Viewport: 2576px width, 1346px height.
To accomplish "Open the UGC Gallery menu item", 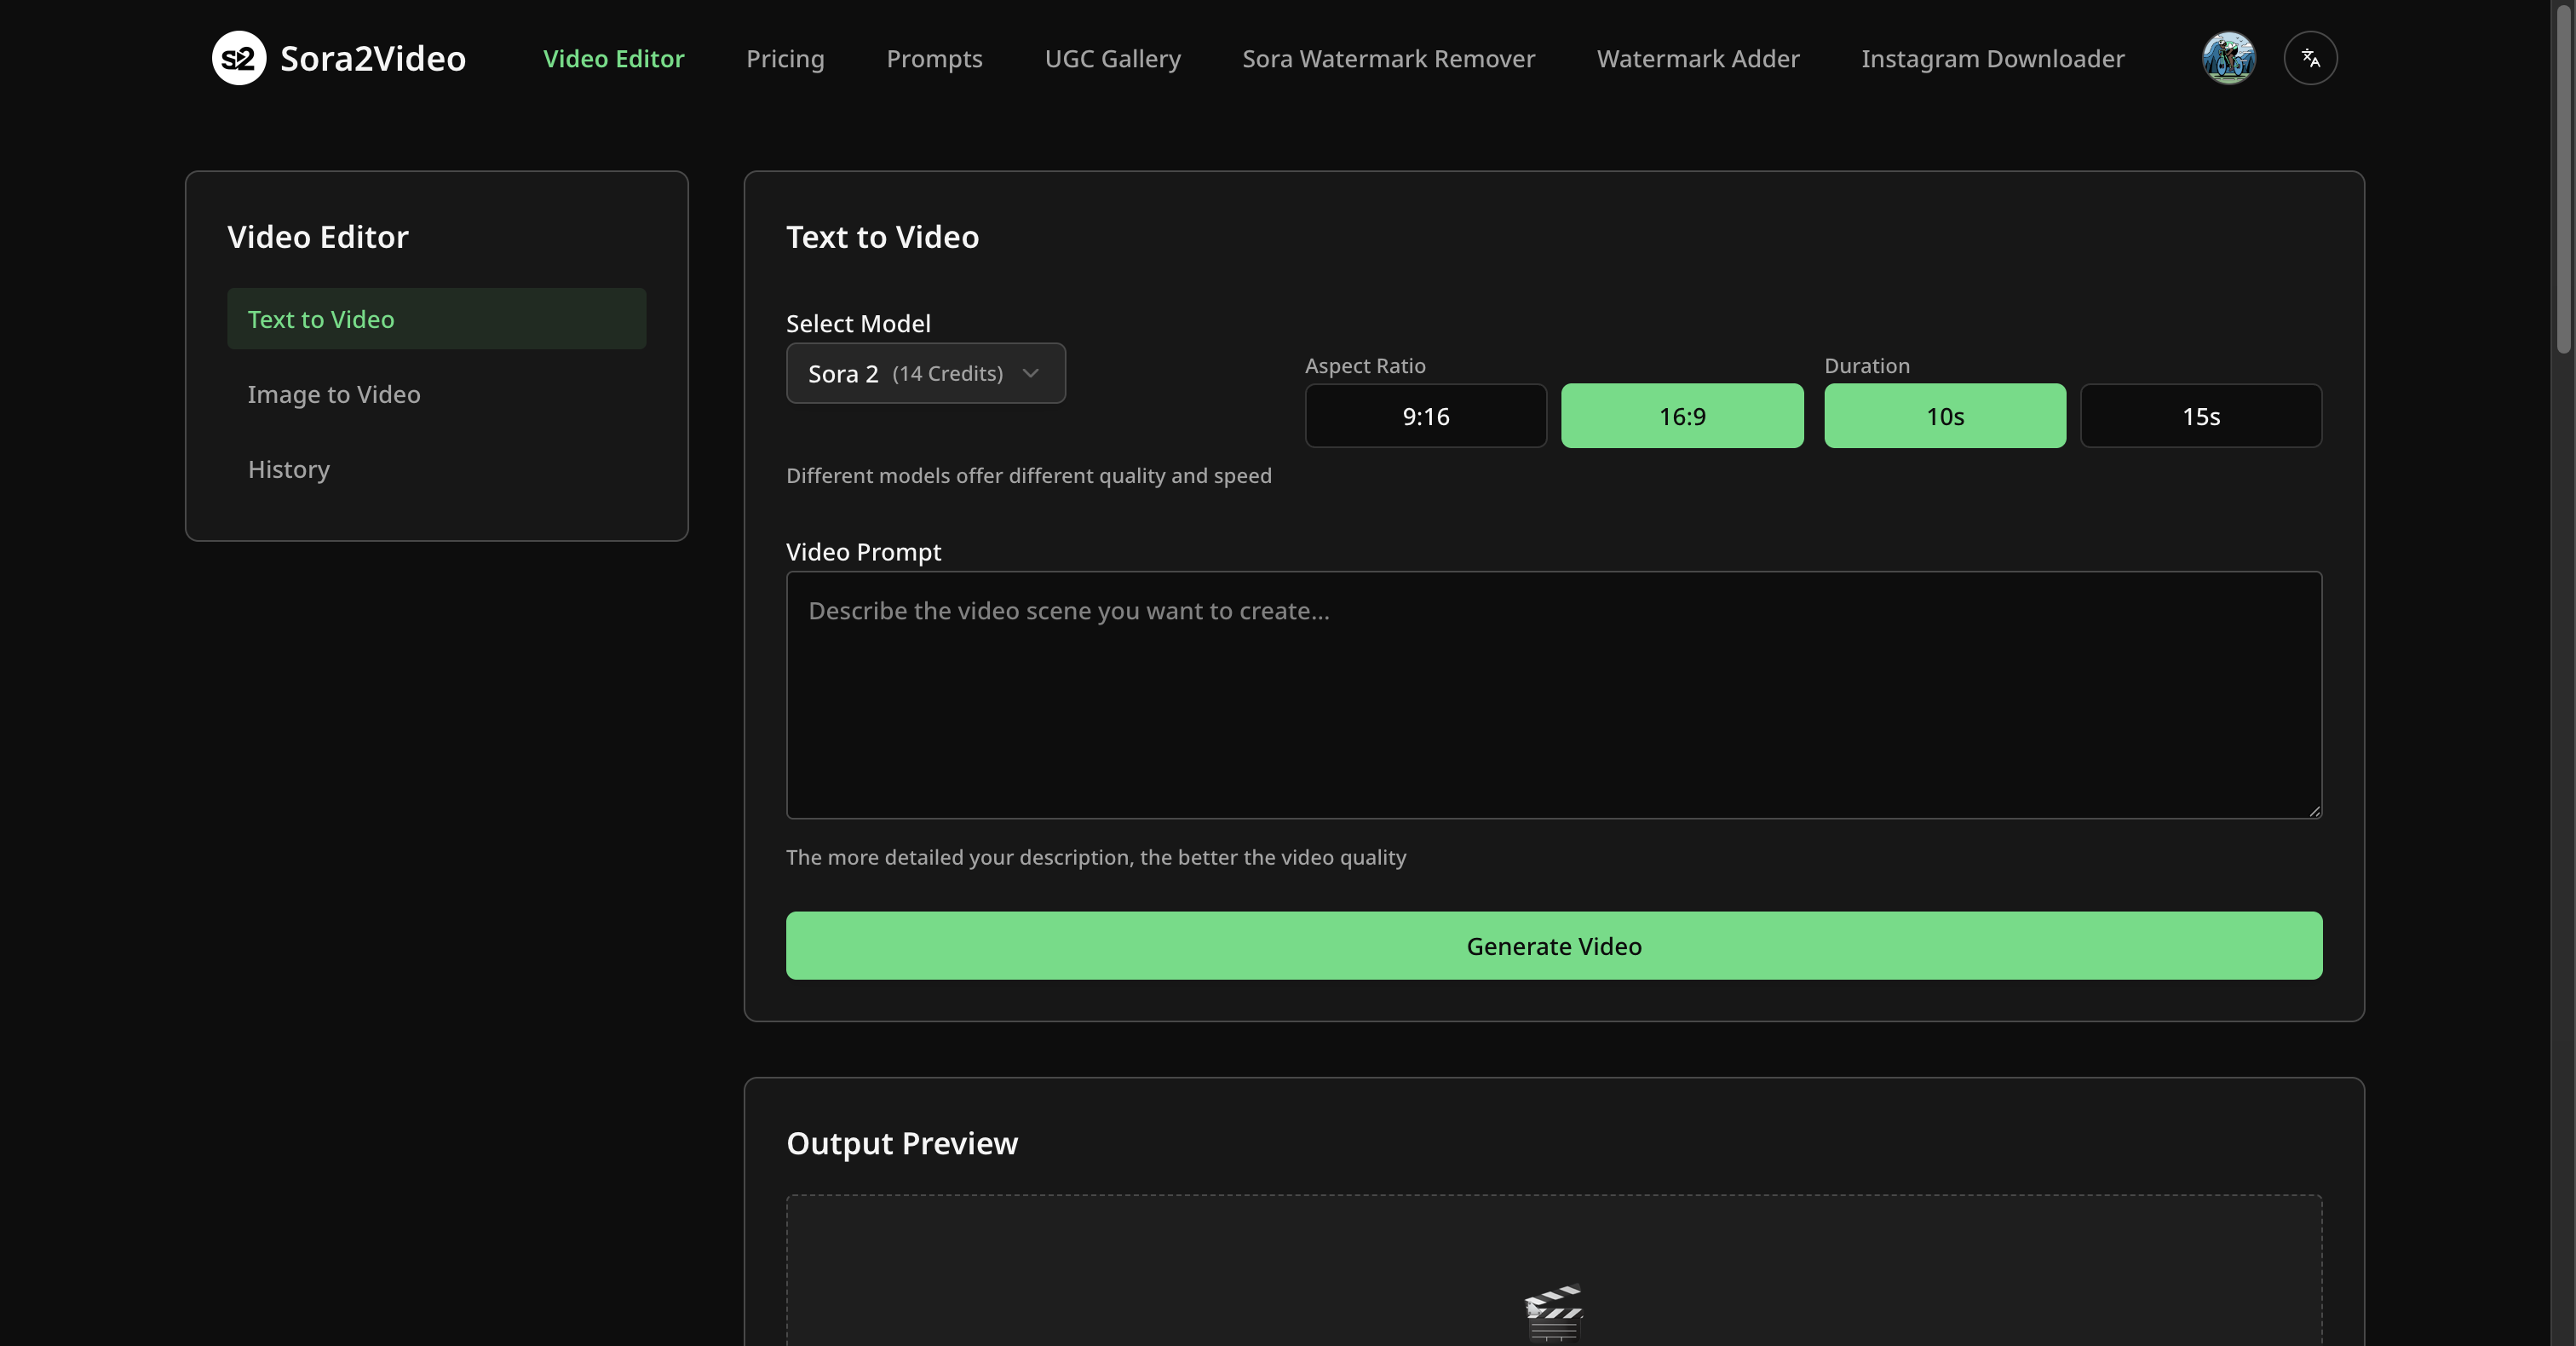I will (x=1112, y=58).
